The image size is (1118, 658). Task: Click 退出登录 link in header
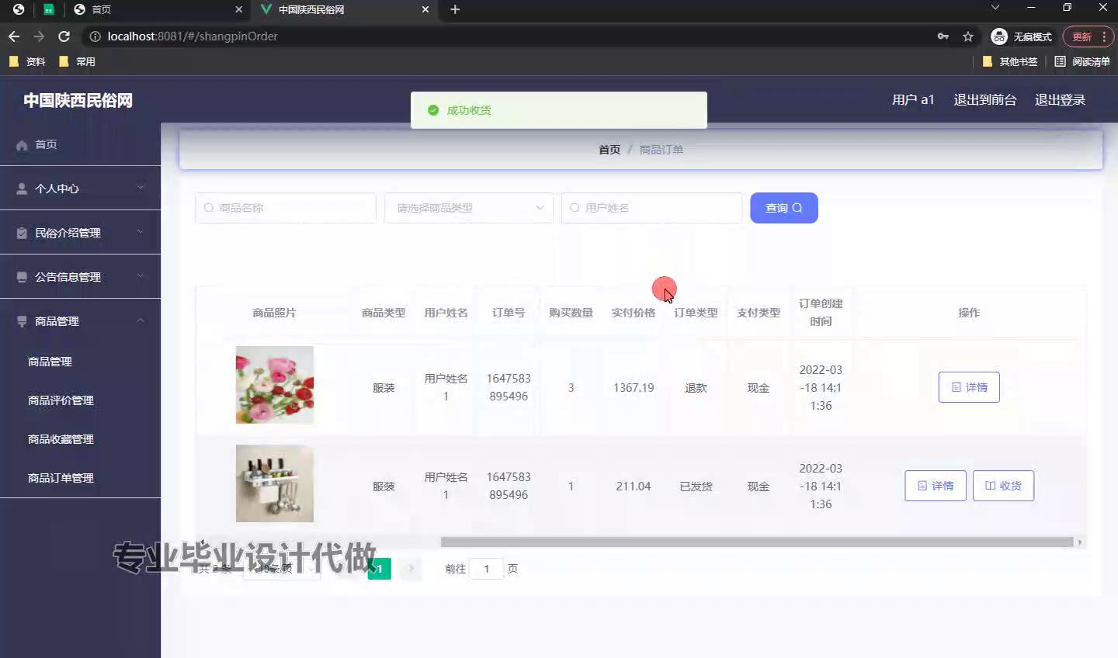[x=1060, y=100]
